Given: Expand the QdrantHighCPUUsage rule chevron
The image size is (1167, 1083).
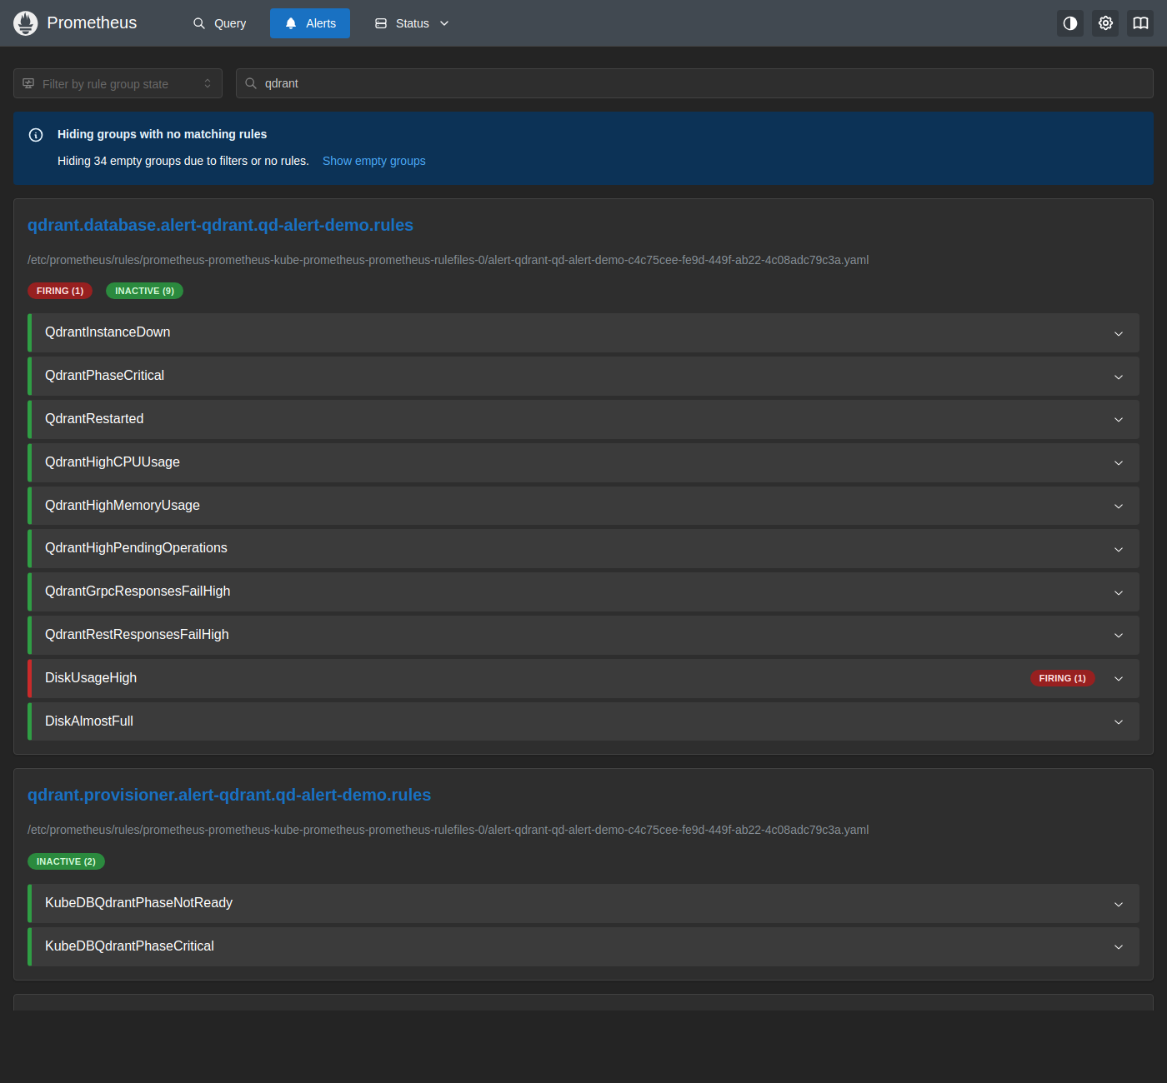Looking at the screenshot, I should [1119, 463].
